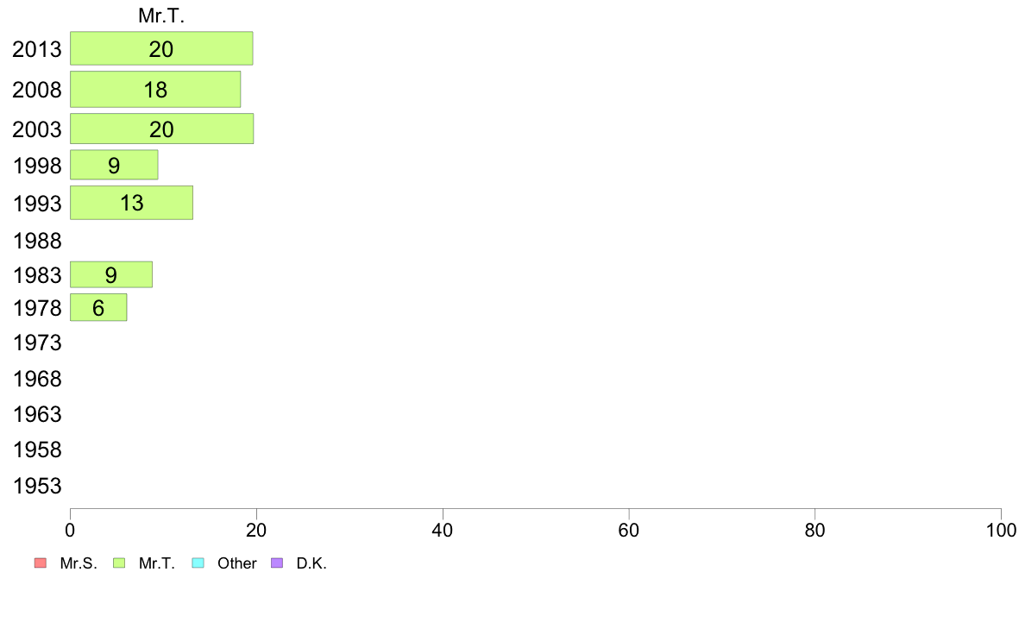Select the 2003 bar showing 20
This screenshot has width=1025, height=635.
[161, 129]
